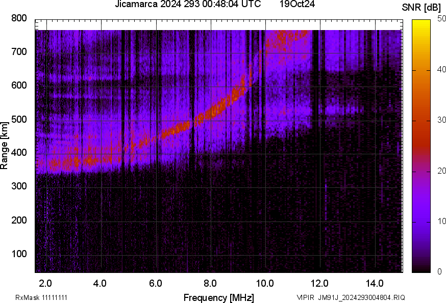The image size is (446, 303).
Task: Click the colorbar '20' tick label
Action: pos(441,171)
